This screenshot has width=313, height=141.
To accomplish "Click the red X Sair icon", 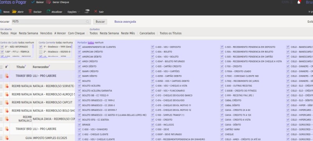I will pos(95,12).
